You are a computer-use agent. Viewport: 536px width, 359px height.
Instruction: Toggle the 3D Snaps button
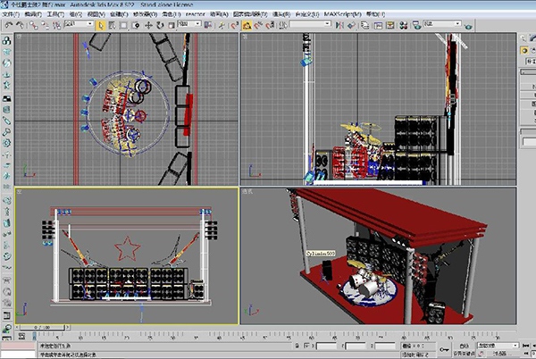tap(234, 25)
